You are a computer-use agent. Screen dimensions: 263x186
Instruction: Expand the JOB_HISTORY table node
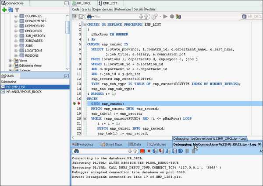coord(16,36)
